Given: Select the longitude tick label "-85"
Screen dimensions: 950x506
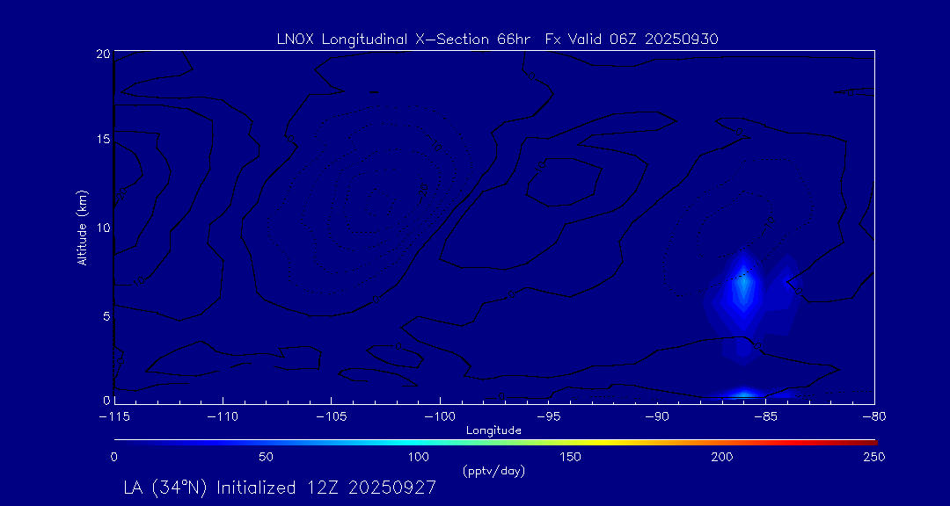Looking at the screenshot, I should 766,417.
